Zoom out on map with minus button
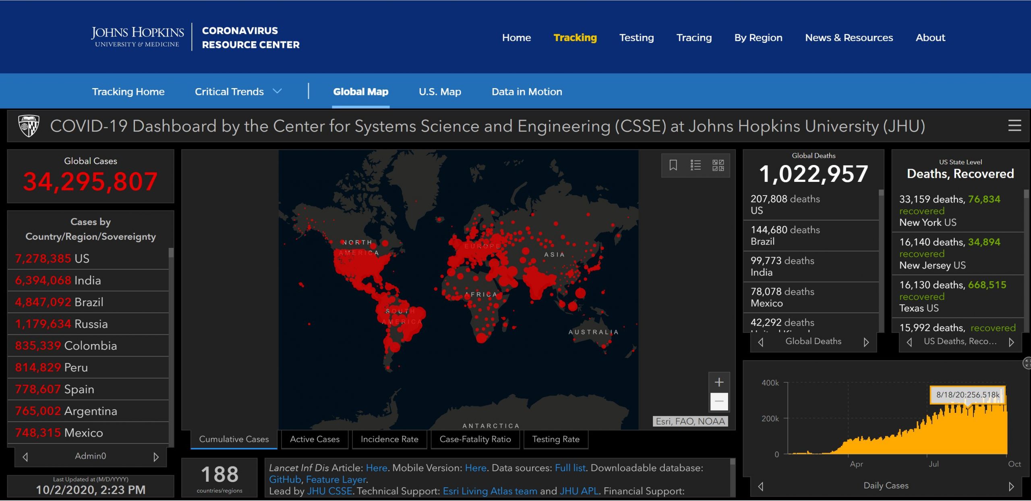This screenshot has height=501, width=1031. click(719, 401)
